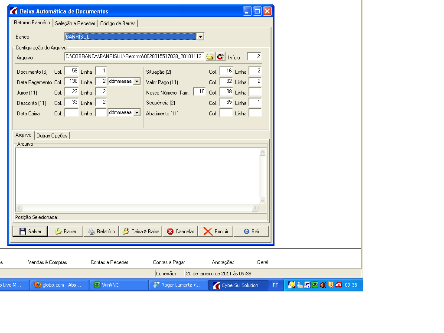This screenshot has height=333, width=444.
Task: Open the Relatório printer button
Action: click(x=101, y=232)
